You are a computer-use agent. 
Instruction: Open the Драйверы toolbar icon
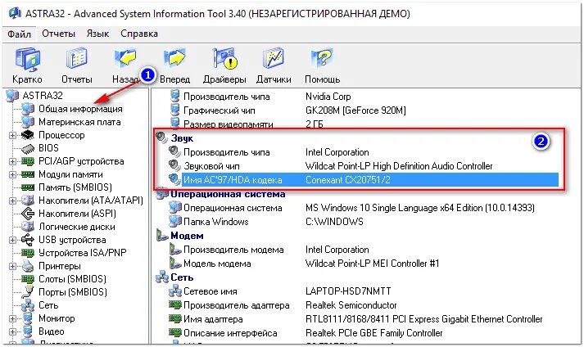tap(224, 58)
